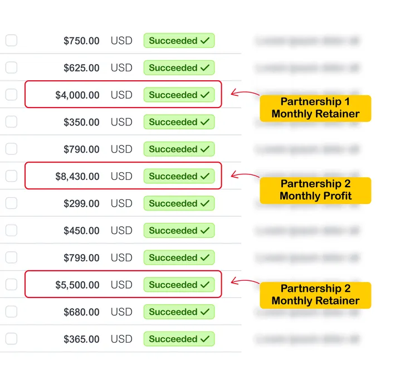Toggle checkbox for the $350.00 payment

[11, 122]
